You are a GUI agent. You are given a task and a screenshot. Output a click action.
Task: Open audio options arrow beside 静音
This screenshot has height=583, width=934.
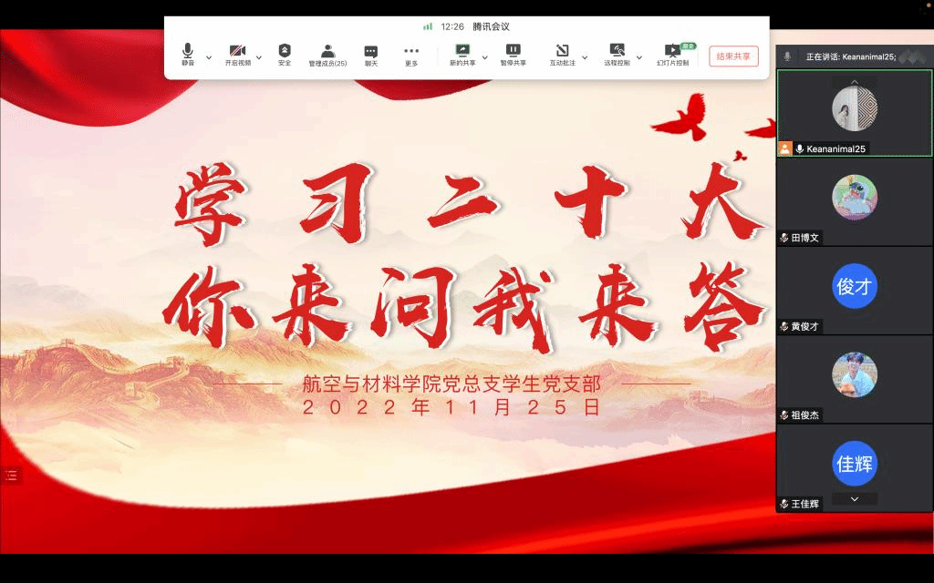coord(209,57)
